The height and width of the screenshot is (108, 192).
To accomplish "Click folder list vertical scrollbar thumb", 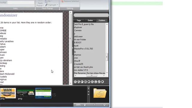I will (107, 57).
